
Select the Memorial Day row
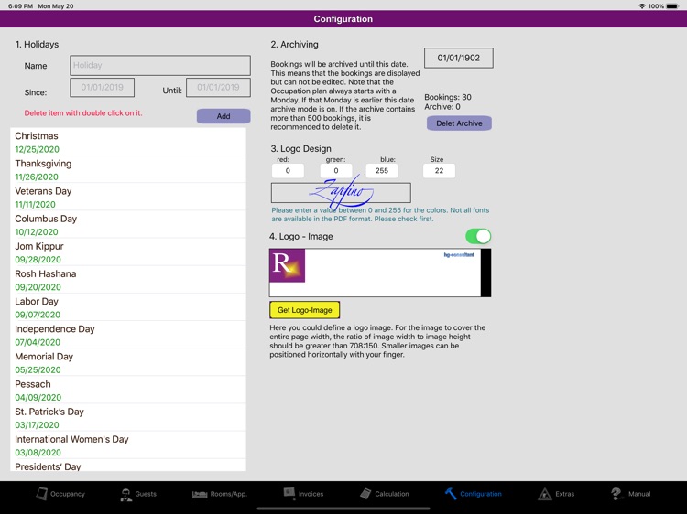point(128,362)
